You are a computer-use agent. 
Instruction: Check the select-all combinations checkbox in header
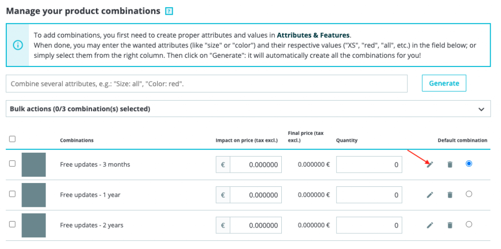point(12,139)
